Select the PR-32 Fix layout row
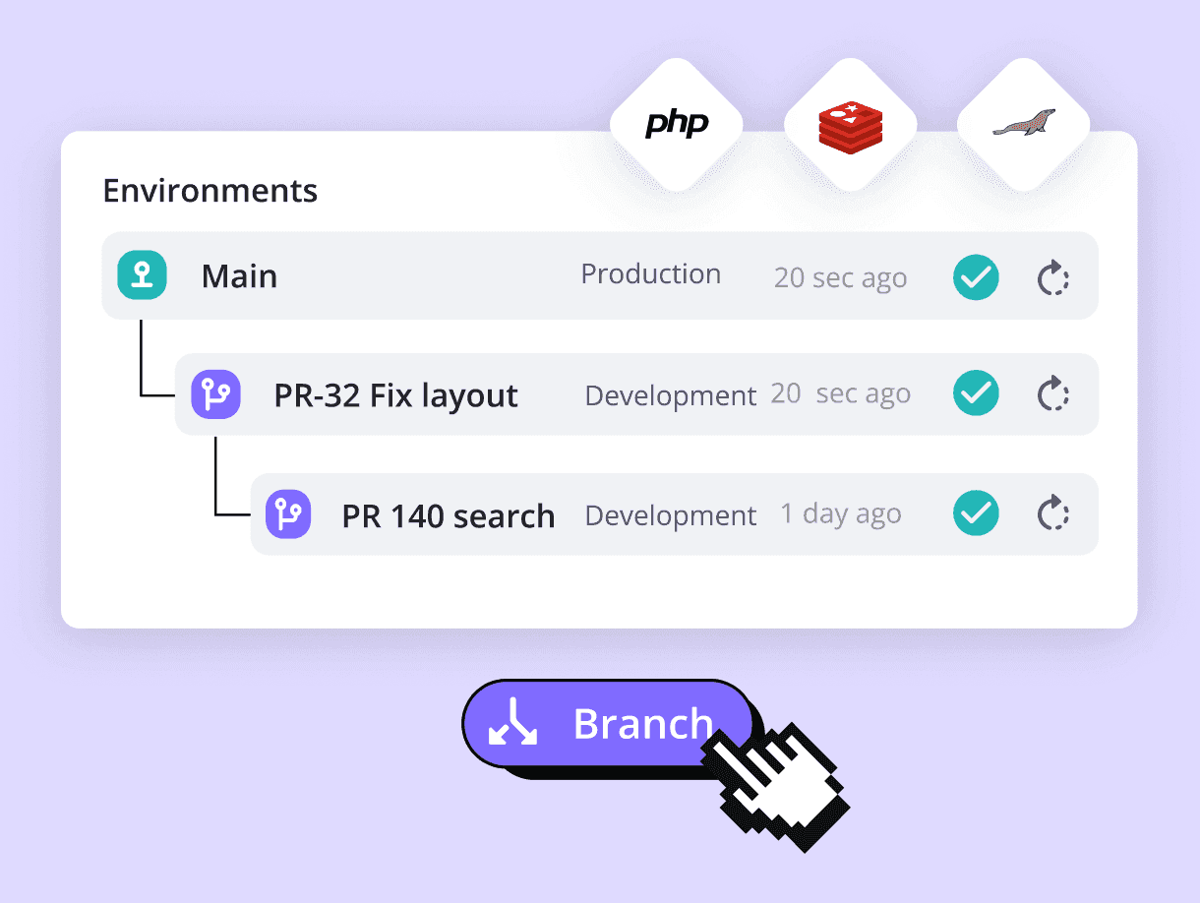The image size is (1200, 903). click(x=395, y=395)
